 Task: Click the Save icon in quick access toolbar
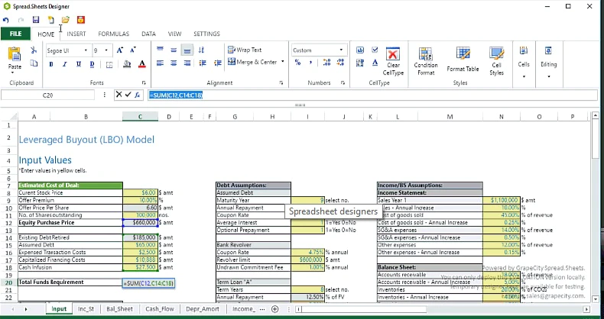[x=36, y=20]
